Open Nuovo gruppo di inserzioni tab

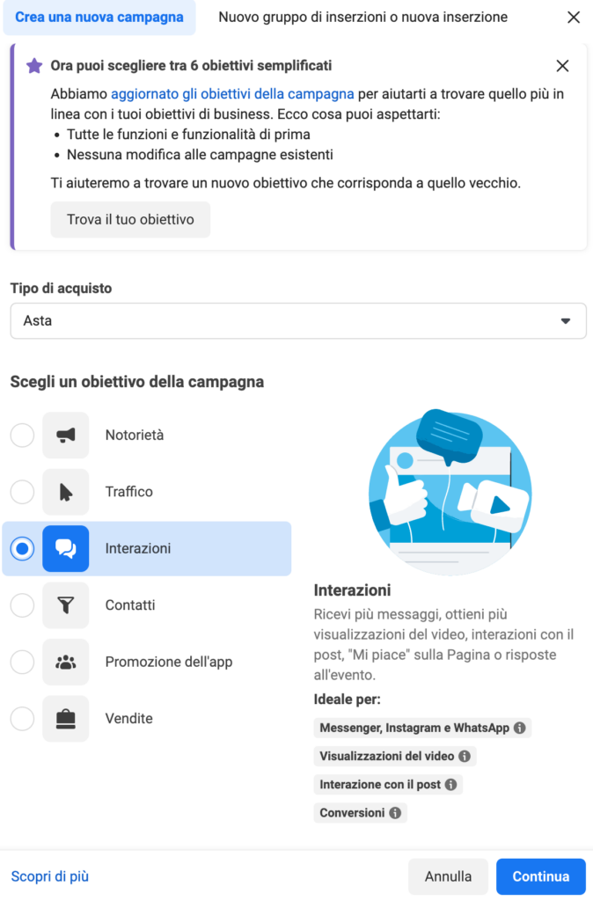362,17
